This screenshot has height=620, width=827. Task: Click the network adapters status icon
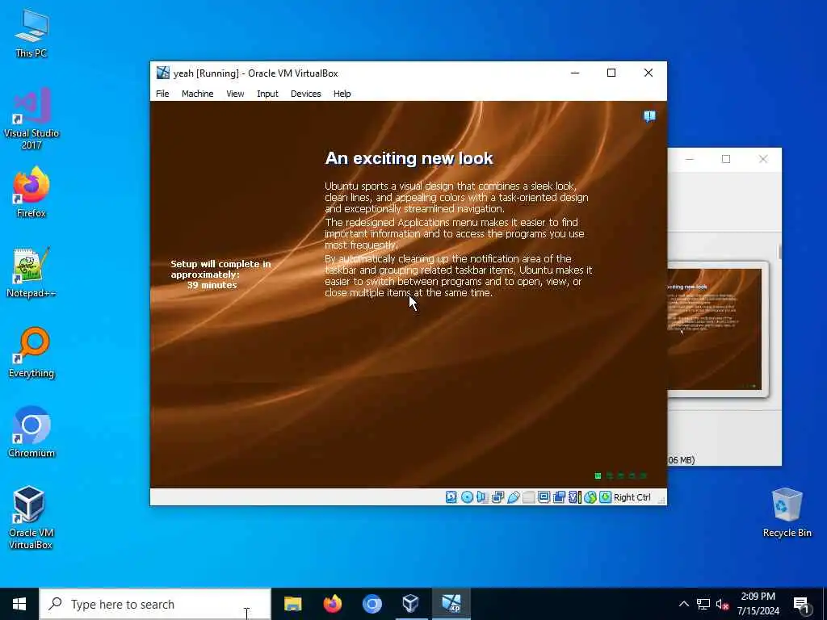coord(497,497)
